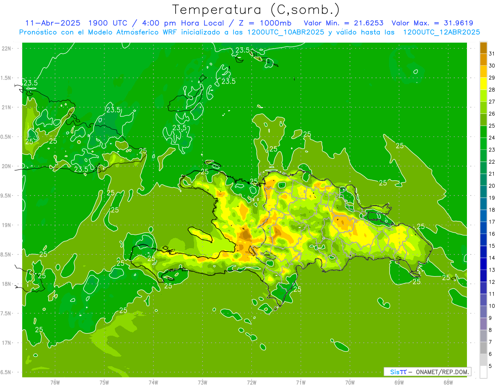Click the legend value "28"
This screenshot has width=503, height=388.
[492, 90]
